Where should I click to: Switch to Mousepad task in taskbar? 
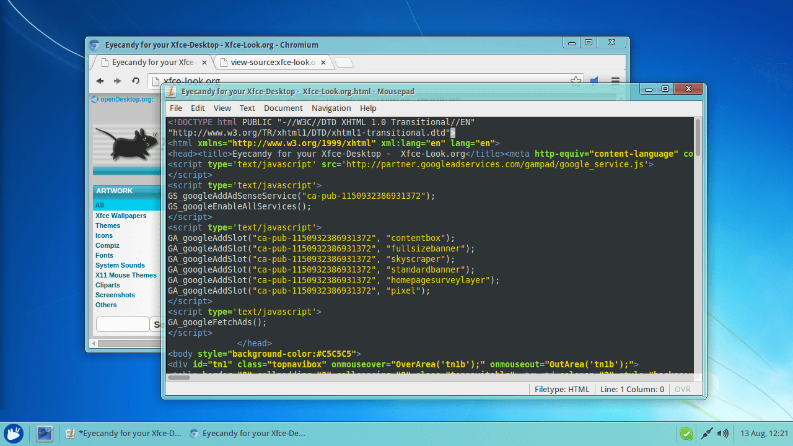(x=123, y=434)
